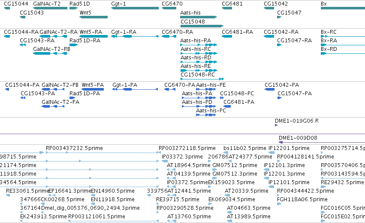365x223 pixels.
Task: Select transcript Bx-RD label
Action: point(329,49)
